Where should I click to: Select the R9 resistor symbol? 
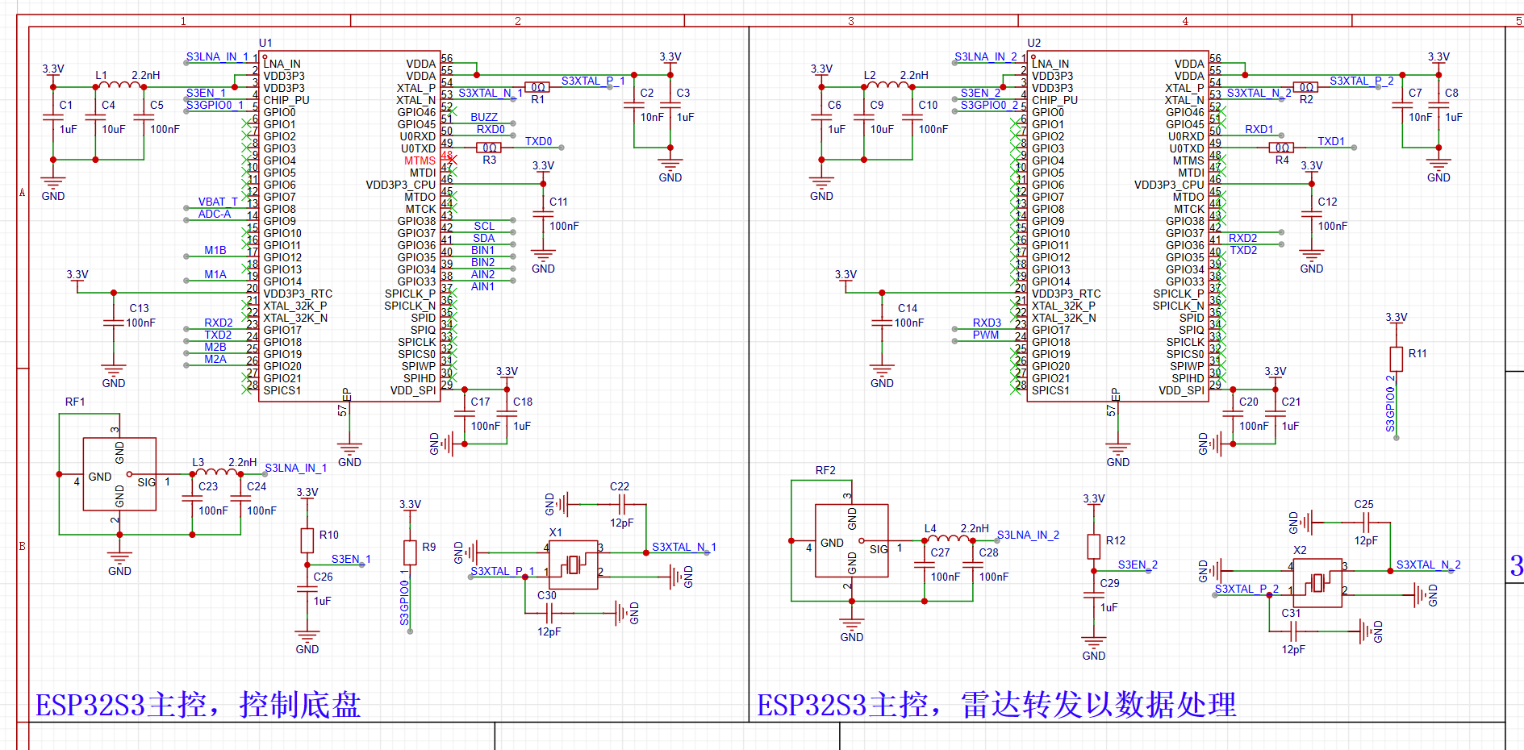coord(410,552)
